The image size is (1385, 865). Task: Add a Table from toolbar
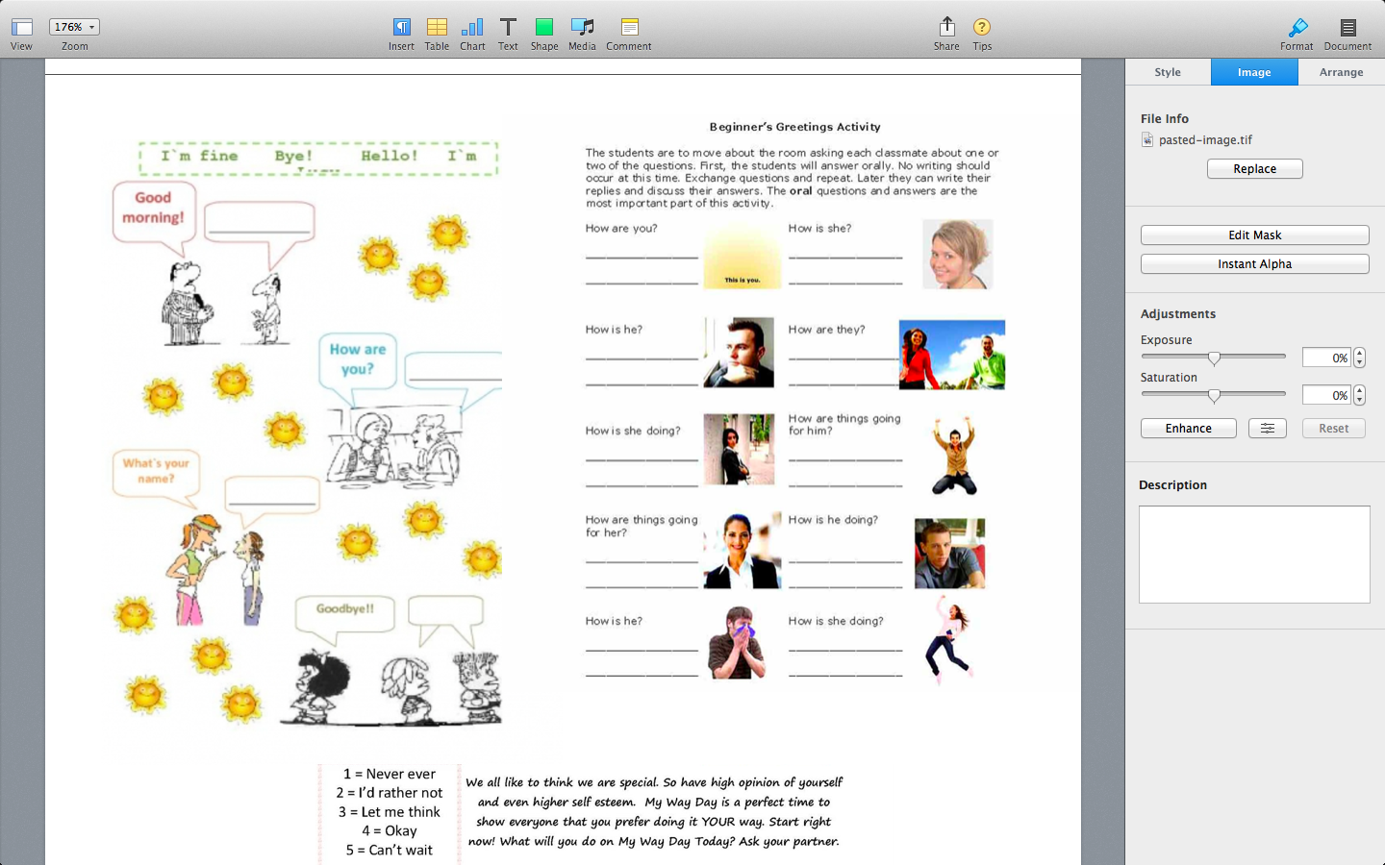tap(437, 28)
